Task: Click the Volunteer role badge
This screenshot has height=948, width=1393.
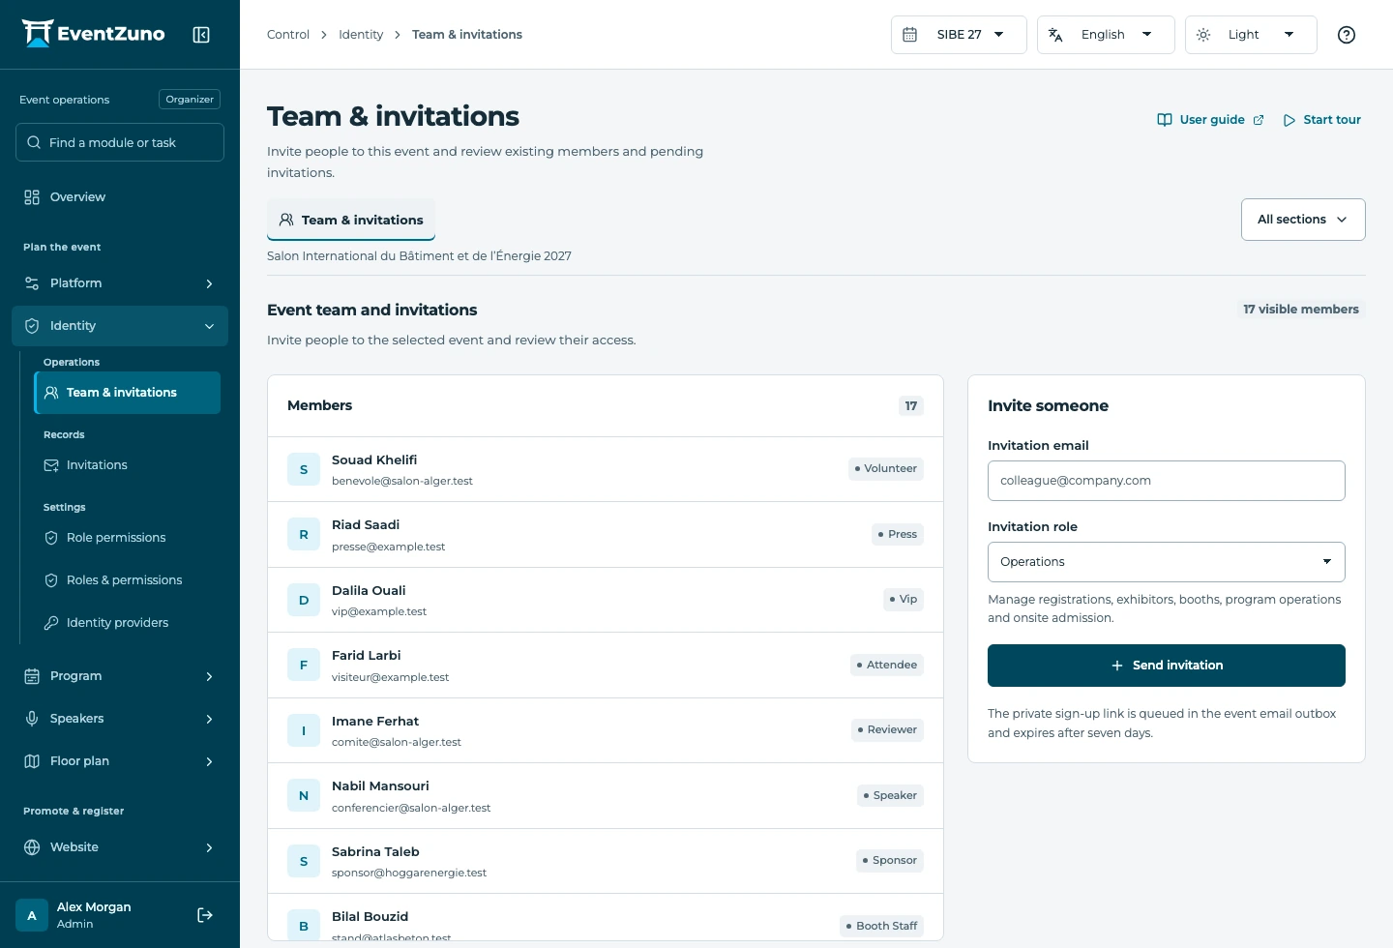Action: (886, 469)
